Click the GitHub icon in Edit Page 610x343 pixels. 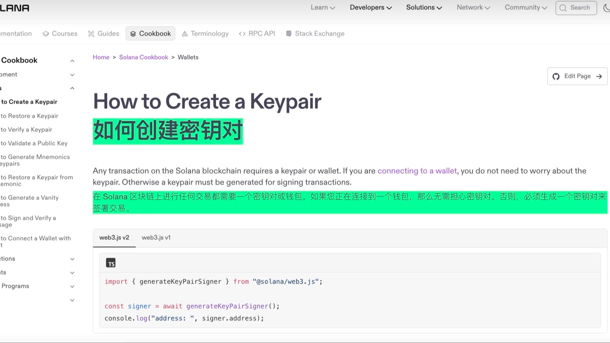tap(556, 76)
